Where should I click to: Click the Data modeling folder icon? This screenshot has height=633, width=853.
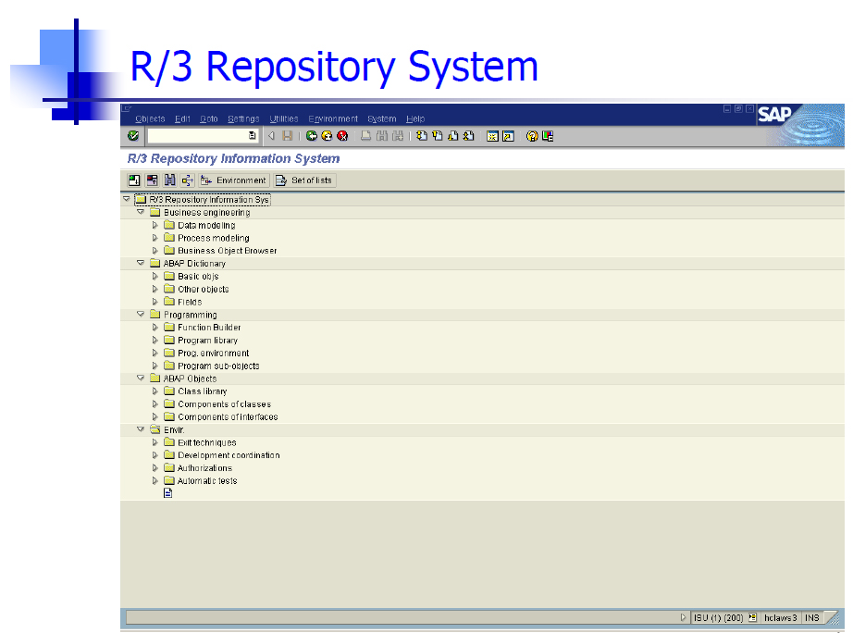169,225
